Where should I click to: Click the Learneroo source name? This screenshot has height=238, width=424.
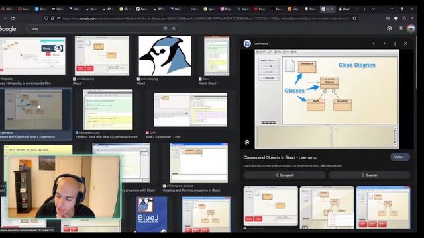[261, 44]
